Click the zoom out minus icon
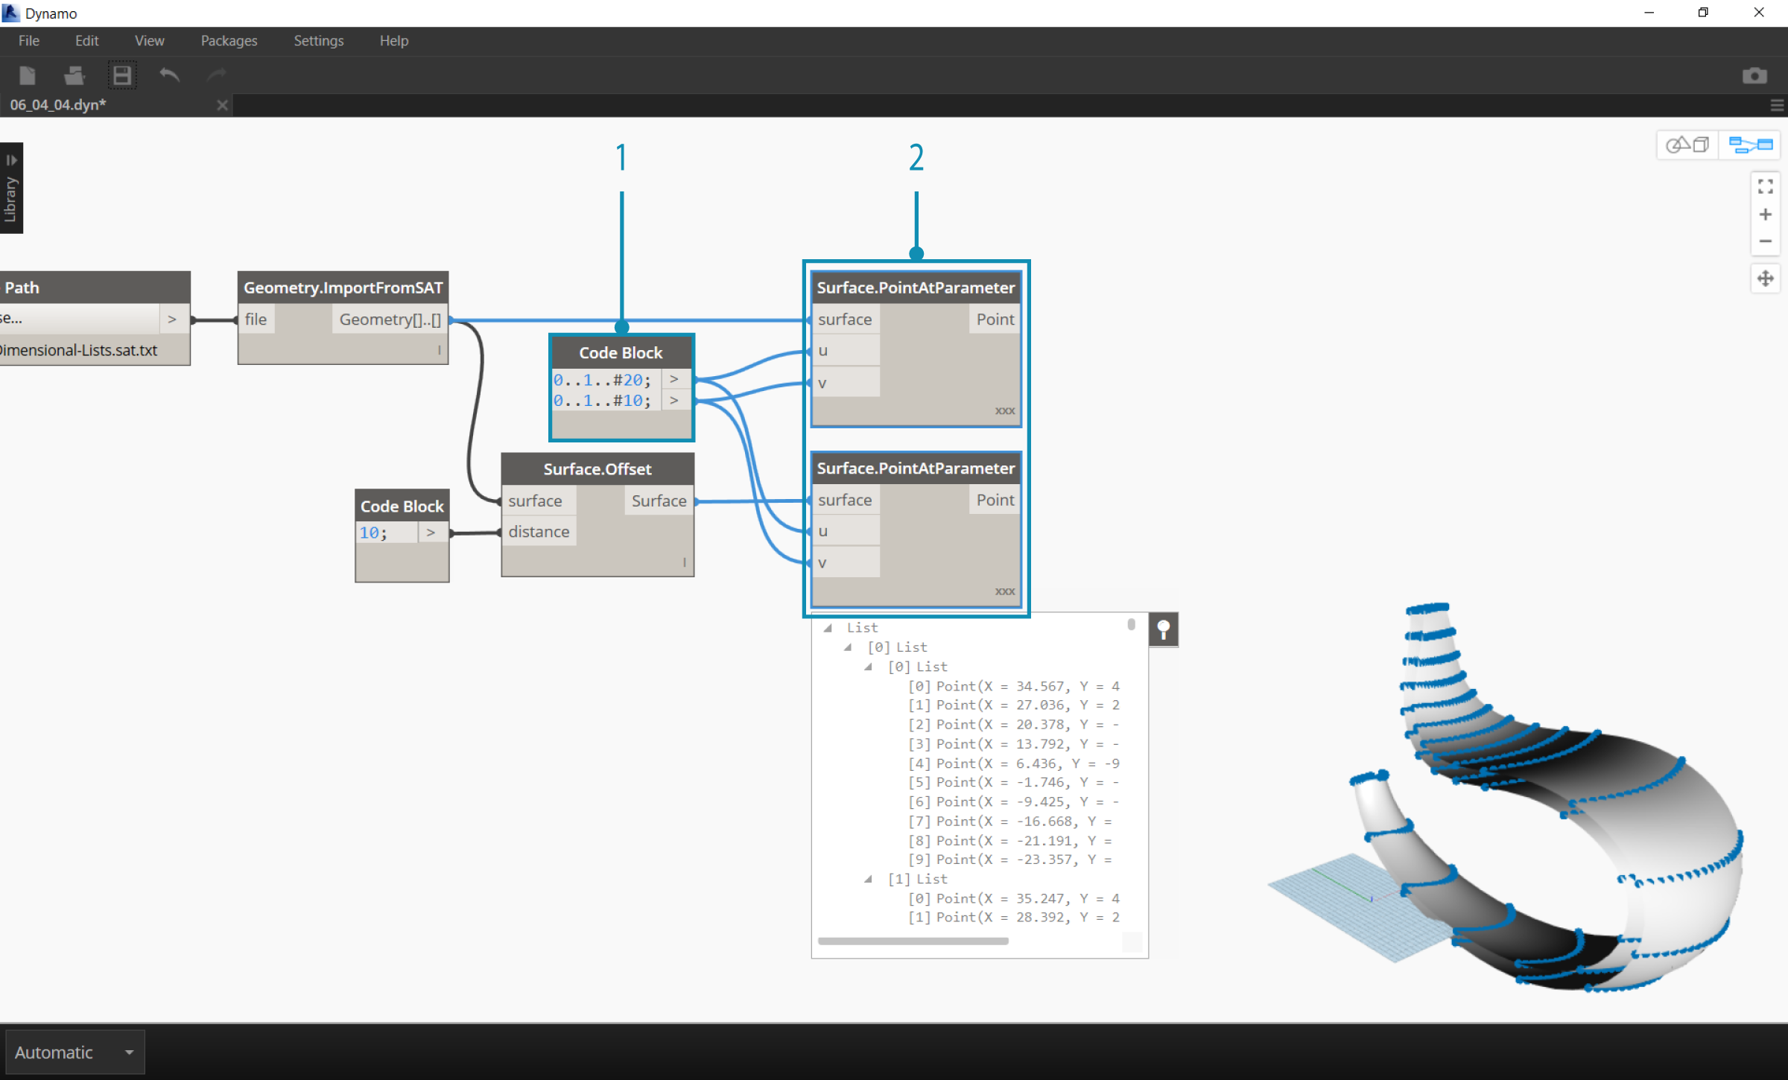 (1765, 241)
